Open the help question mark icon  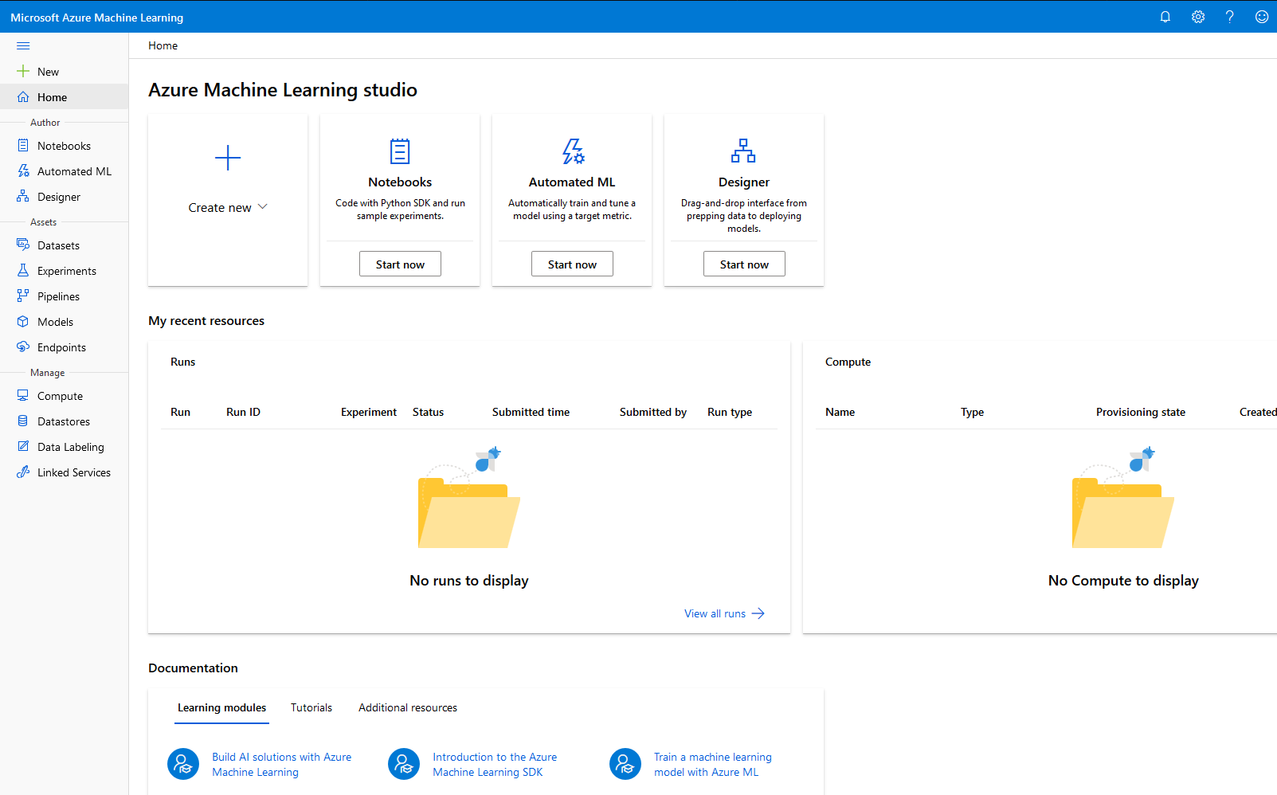pos(1230,17)
